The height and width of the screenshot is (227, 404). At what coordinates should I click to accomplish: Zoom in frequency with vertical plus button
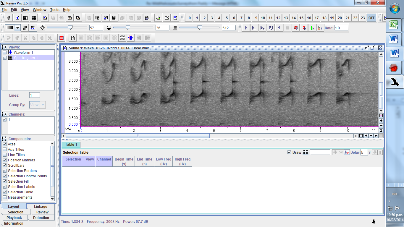pos(381,121)
